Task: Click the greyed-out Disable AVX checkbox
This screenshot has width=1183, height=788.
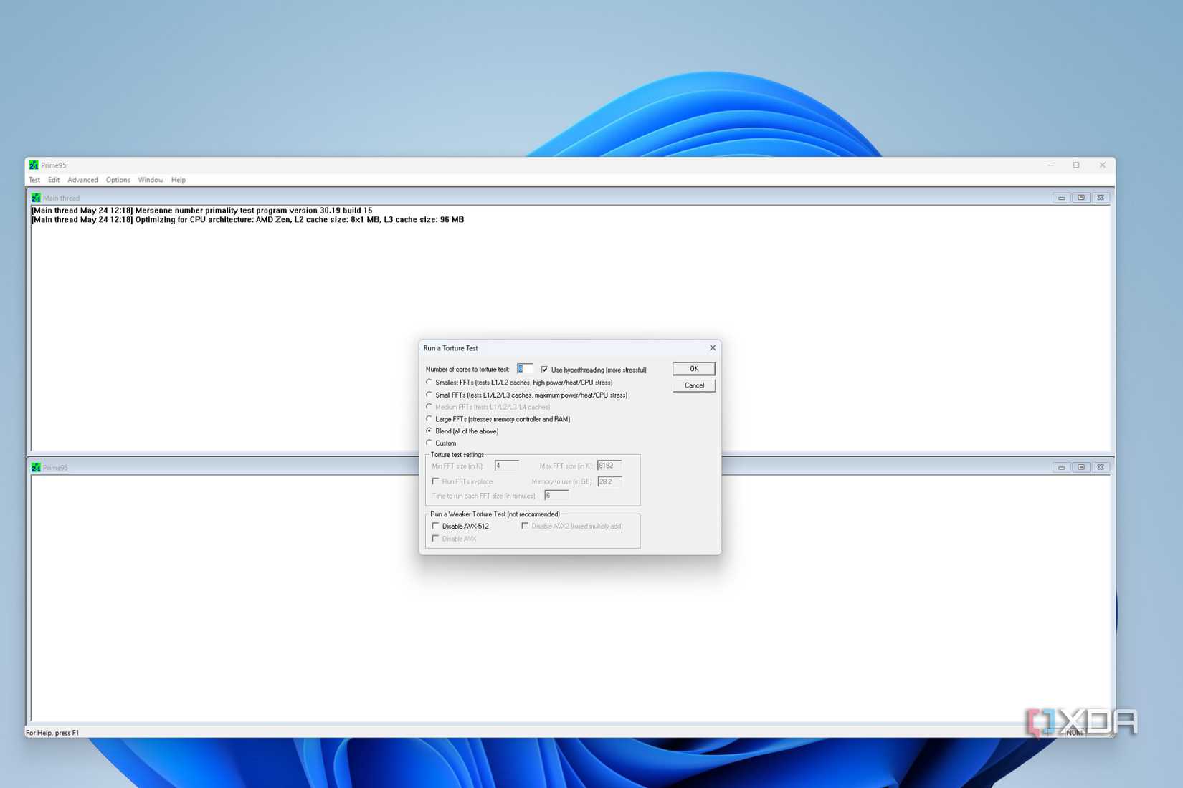Action: tap(436, 539)
